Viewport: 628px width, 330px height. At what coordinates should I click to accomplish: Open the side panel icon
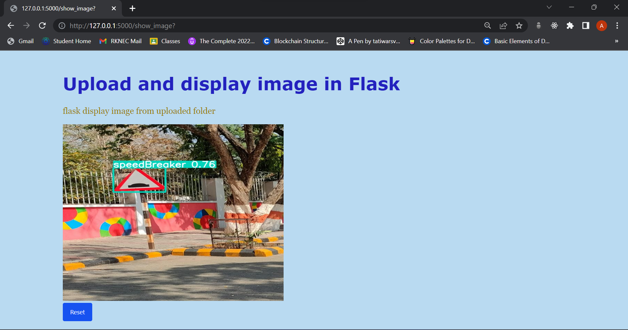(x=585, y=26)
